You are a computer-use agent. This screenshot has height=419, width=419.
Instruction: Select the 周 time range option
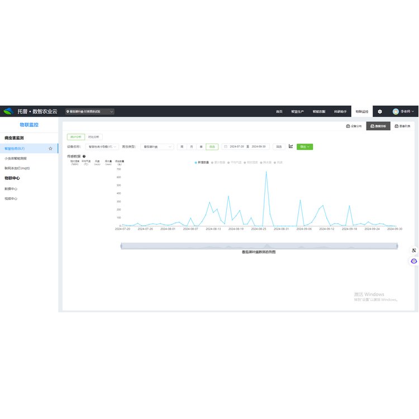click(182, 146)
